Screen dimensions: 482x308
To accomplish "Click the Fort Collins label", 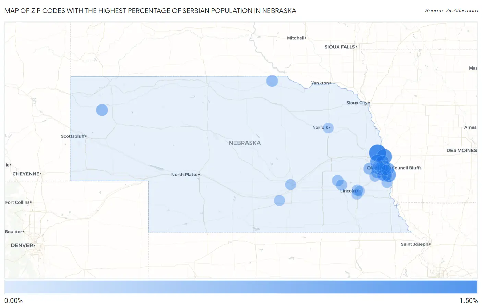I will (x=17, y=202).
